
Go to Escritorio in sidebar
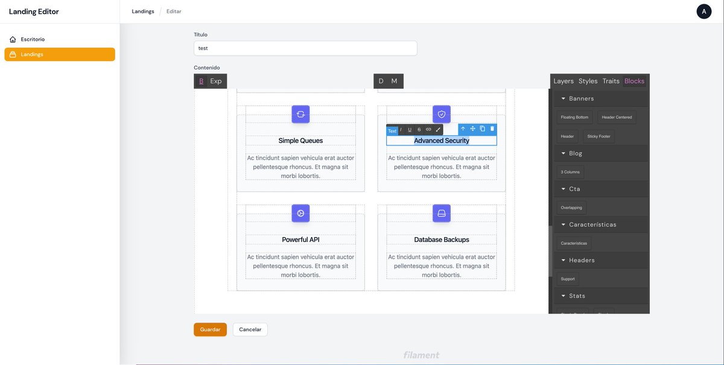60,39
